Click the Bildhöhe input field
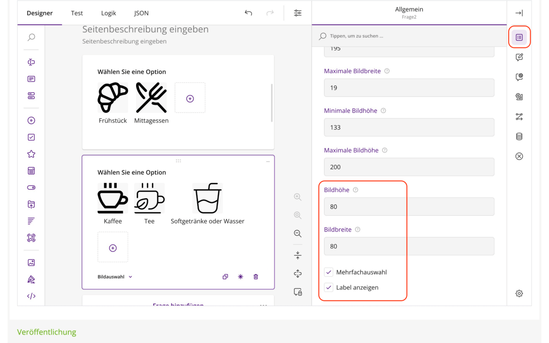549x343 pixels. click(409, 207)
